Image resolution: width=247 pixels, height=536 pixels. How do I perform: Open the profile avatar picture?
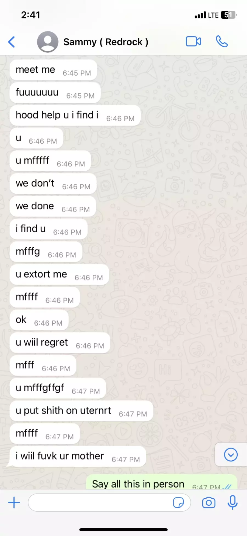pos(48,42)
